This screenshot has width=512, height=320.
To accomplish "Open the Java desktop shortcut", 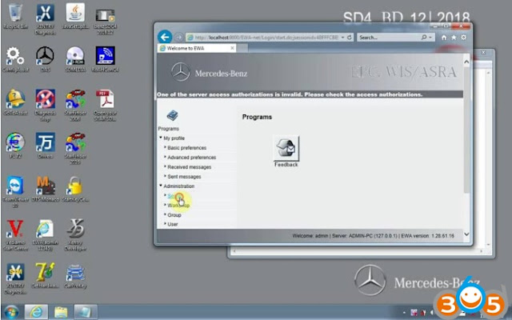I will click(x=75, y=16).
